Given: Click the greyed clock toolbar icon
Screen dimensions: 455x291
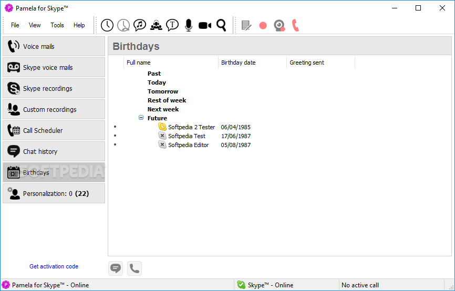Looking at the screenshot, I should tap(123, 25).
